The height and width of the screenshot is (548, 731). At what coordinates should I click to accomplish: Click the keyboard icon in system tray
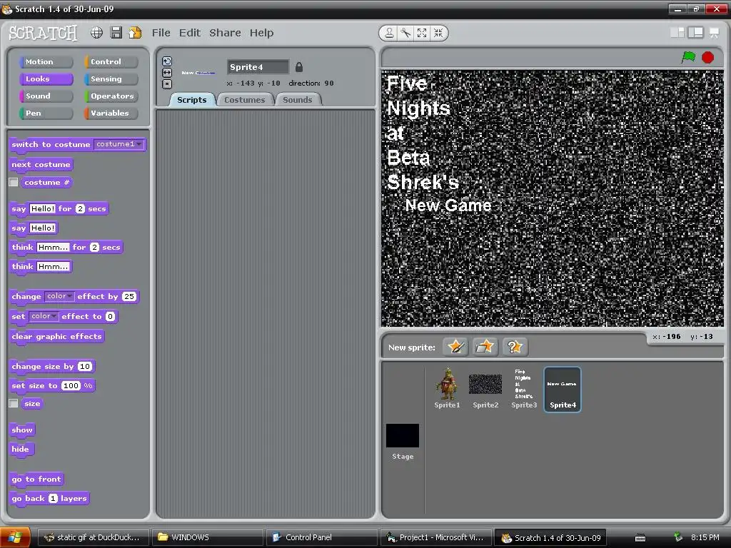click(640, 538)
